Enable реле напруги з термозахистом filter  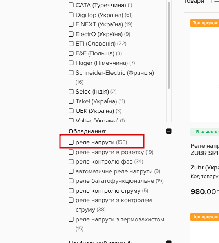pyautogui.click(x=71, y=219)
